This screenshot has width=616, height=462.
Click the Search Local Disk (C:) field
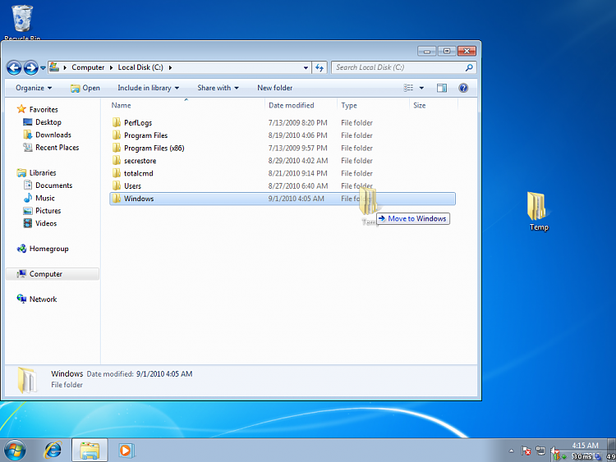tap(404, 67)
